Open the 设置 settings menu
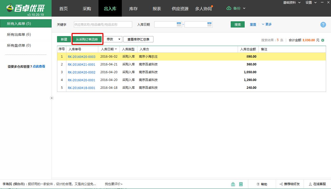The image size is (331, 189). [x=311, y=3]
